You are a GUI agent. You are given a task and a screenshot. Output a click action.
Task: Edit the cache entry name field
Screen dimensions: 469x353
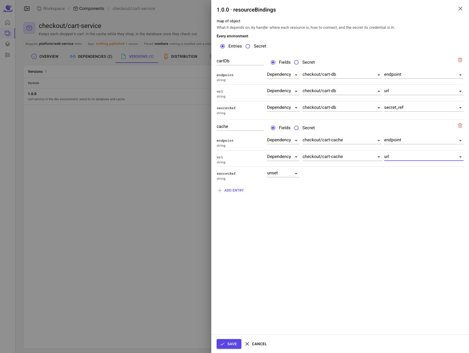click(x=240, y=127)
